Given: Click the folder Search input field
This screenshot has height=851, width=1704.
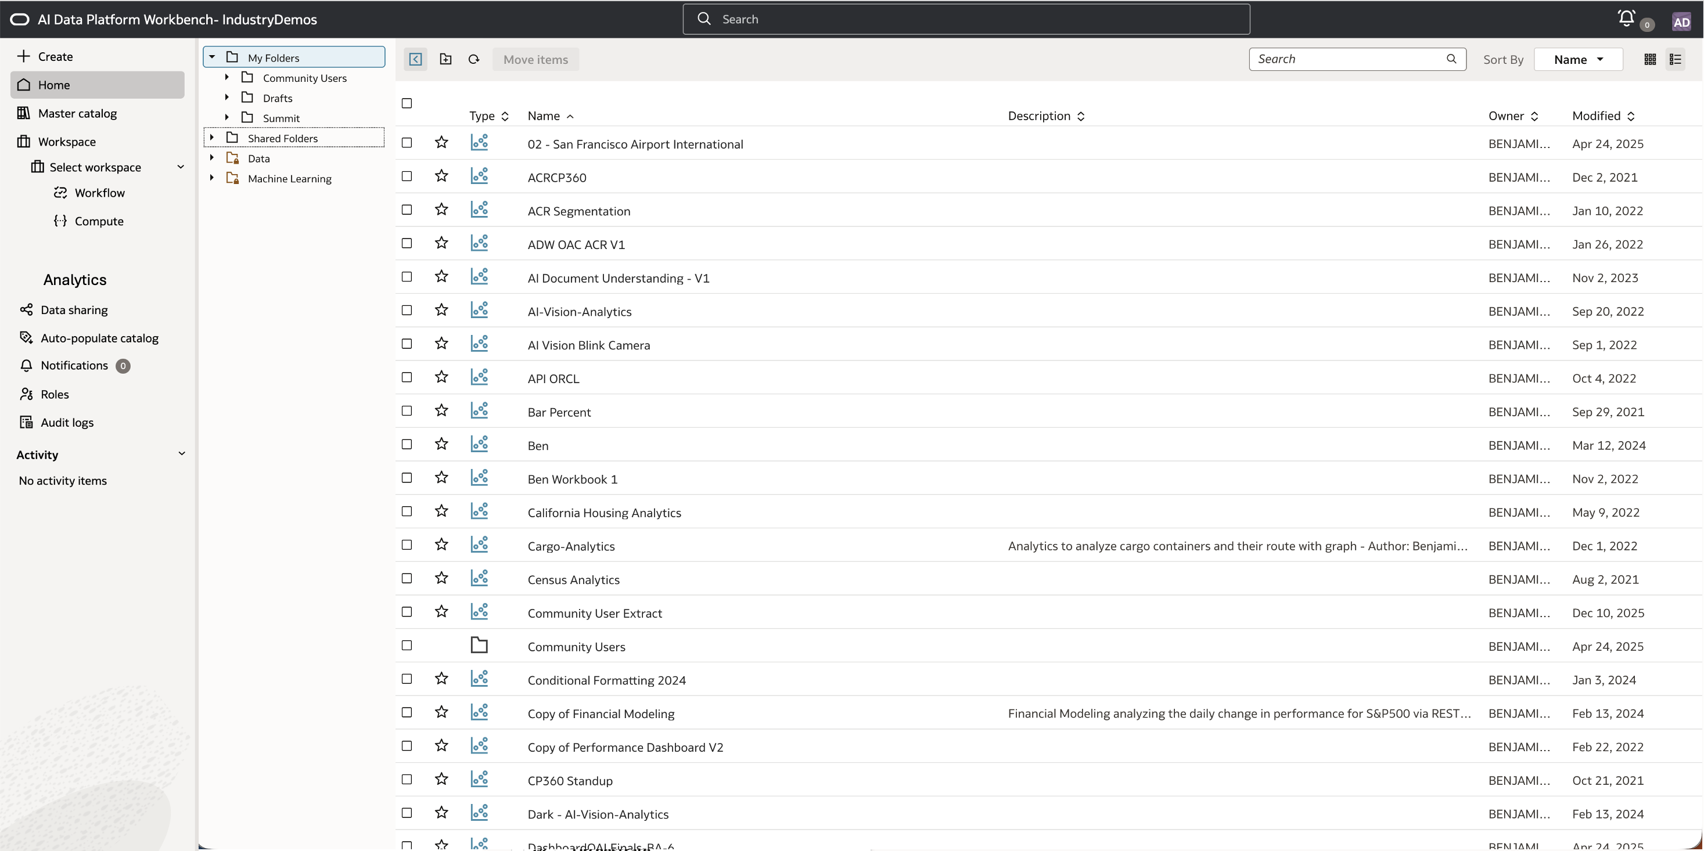Looking at the screenshot, I should 1350,59.
